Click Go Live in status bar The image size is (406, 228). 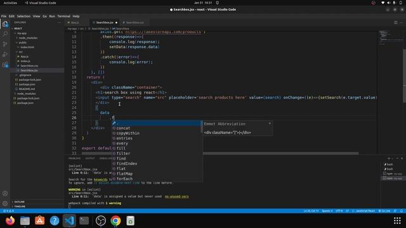(x=384, y=211)
